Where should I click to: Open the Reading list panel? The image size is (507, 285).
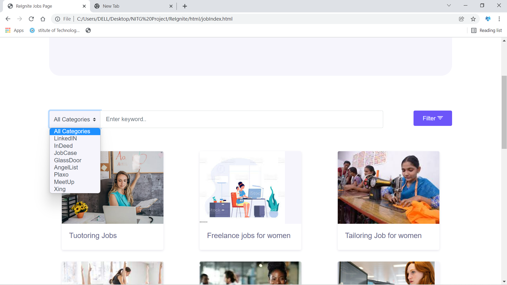click(x=487, y=30)
